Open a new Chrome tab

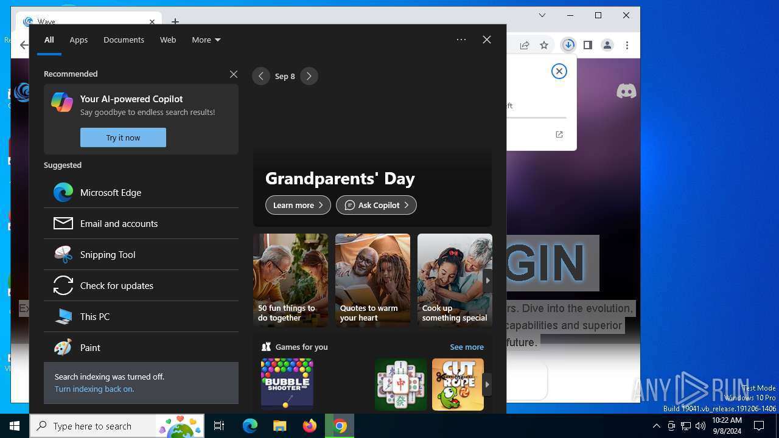coord(175,21)
